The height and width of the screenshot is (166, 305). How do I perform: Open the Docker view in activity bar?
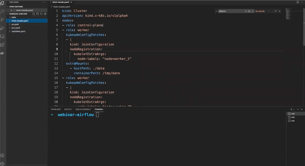click(2, 53)
